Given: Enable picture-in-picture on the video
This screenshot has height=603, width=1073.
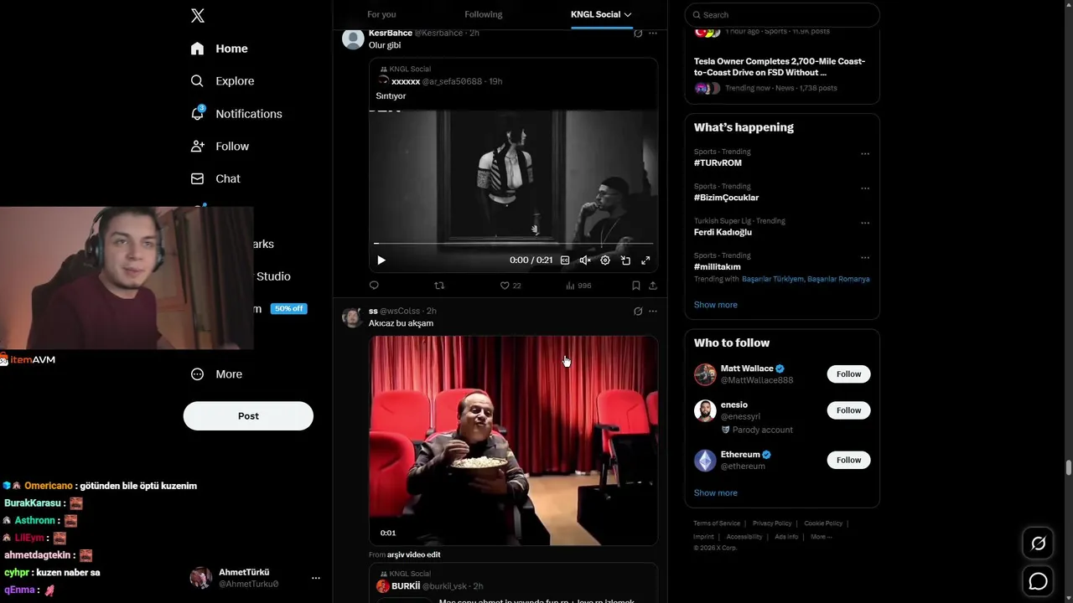Looking at the screenshot, I should pyautogui.click(x=625, y=260).
